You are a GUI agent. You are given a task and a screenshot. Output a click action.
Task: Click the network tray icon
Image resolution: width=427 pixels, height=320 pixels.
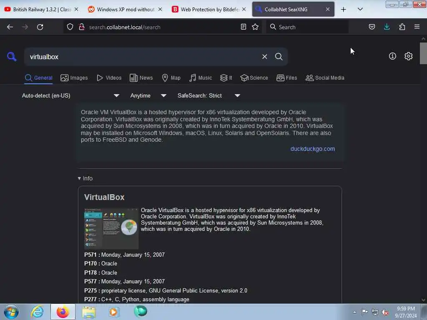pos(375,312)
